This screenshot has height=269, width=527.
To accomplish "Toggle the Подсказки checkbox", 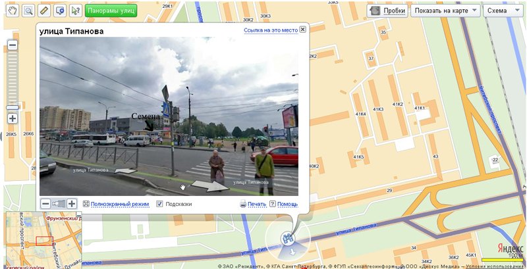I will coord(159,204).
